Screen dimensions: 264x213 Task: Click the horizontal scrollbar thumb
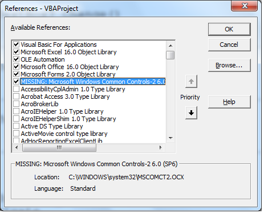pos(59,147)
